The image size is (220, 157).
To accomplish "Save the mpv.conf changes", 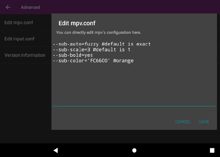I will (x=204, y=122).
